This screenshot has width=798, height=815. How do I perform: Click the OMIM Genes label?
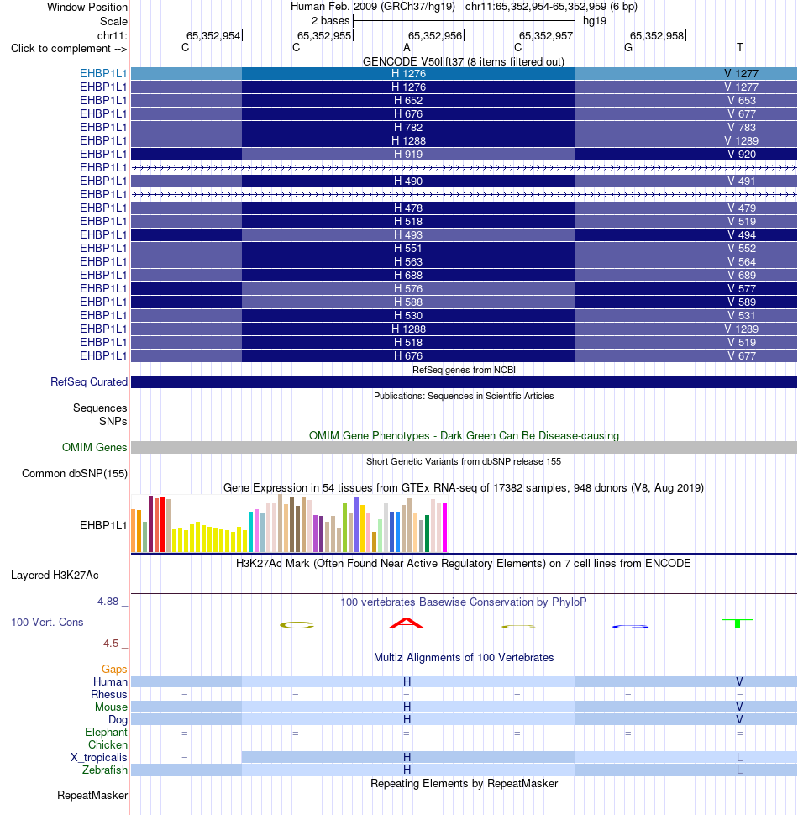[x=95, y=448]
